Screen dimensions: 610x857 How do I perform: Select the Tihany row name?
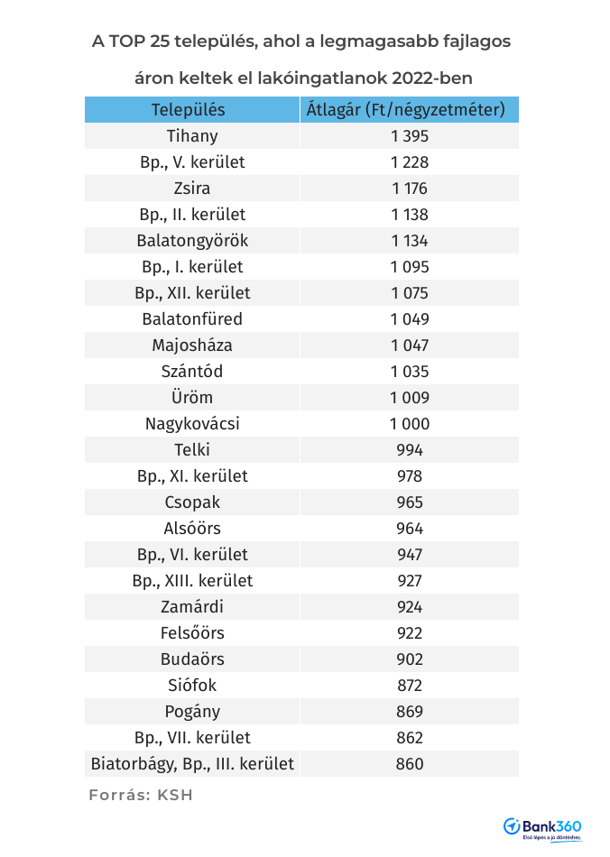click(x=192, y=136)
